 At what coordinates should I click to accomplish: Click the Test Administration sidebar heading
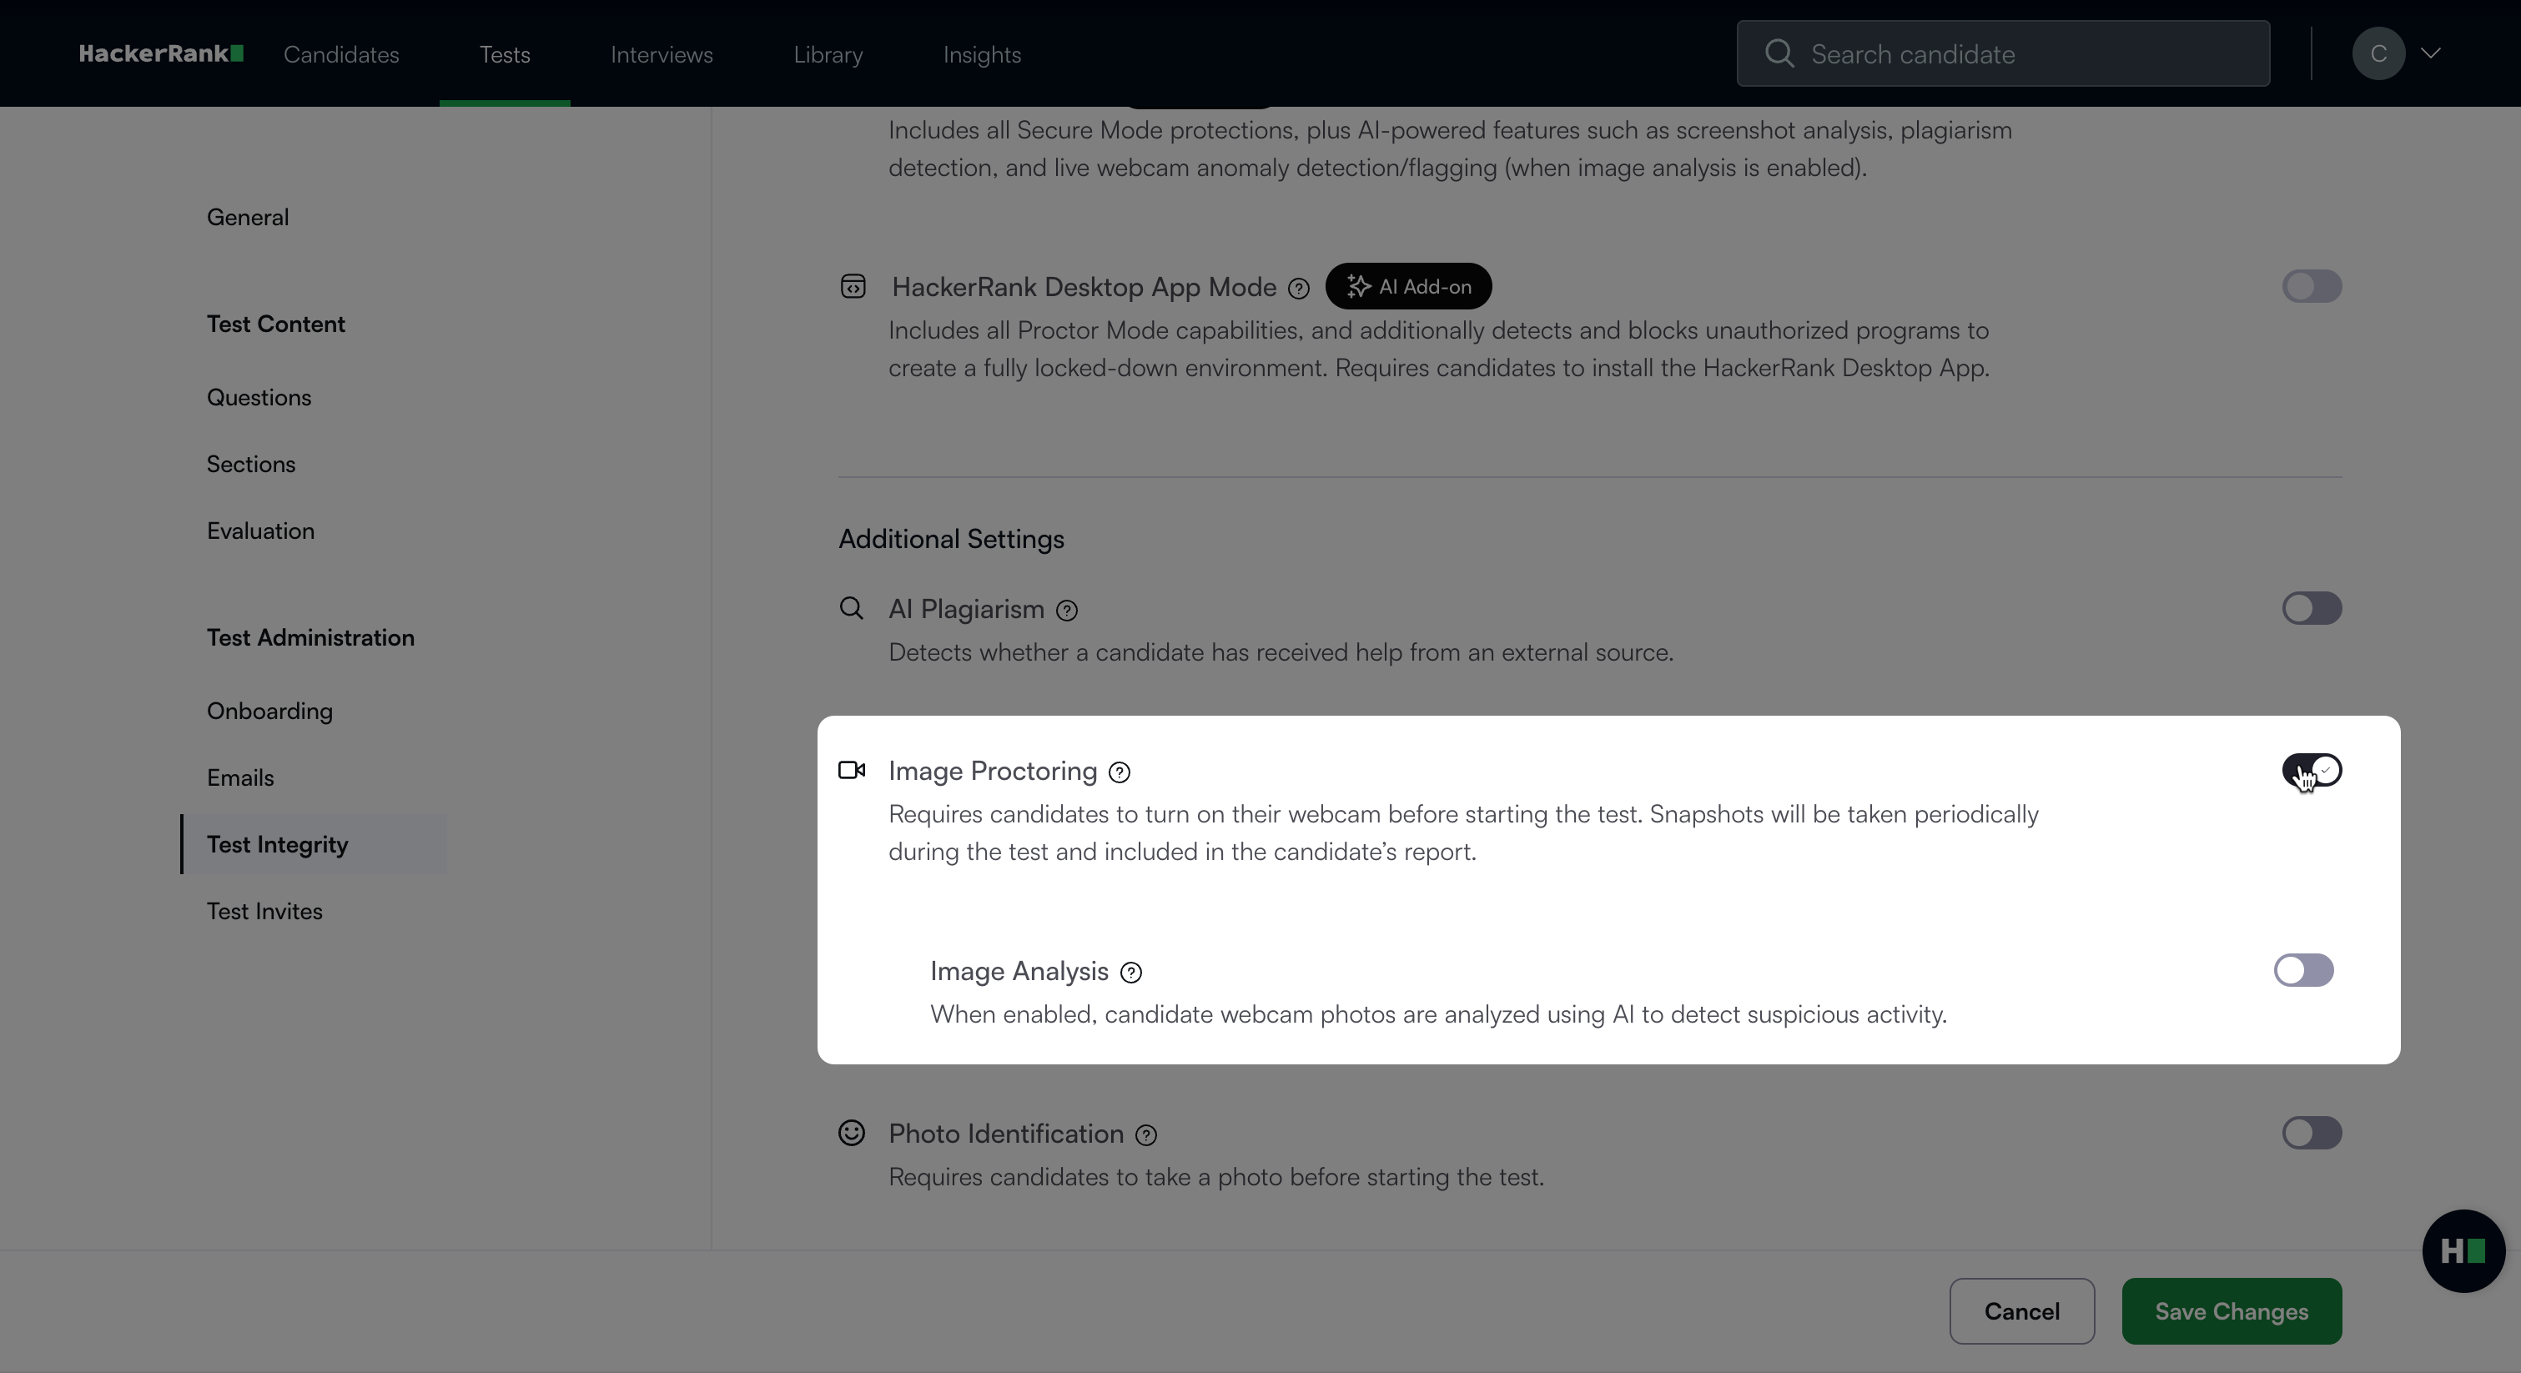coord(310,638)
